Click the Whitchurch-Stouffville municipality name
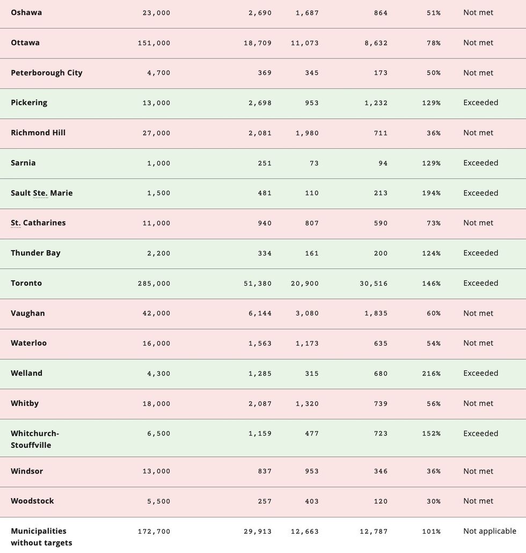Screen dimensions: 526x553 click(35, 439)
